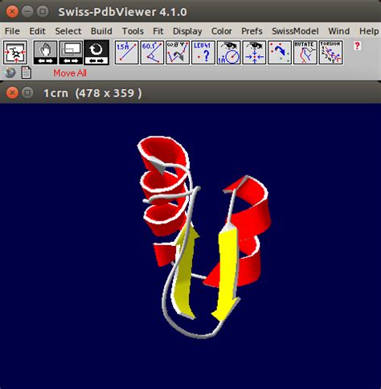Click the LEU41 identify atom tool
This screenshot has height=389, width=381.
tap(203, 52)
